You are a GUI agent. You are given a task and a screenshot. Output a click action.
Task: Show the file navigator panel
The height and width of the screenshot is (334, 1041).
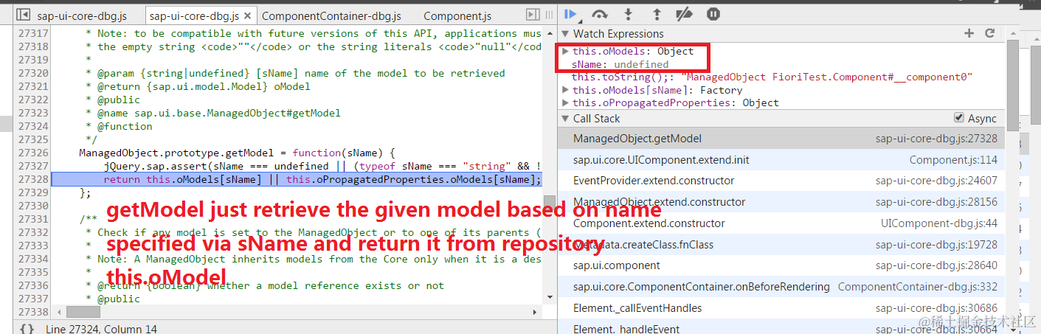click(x=23, y=15)
